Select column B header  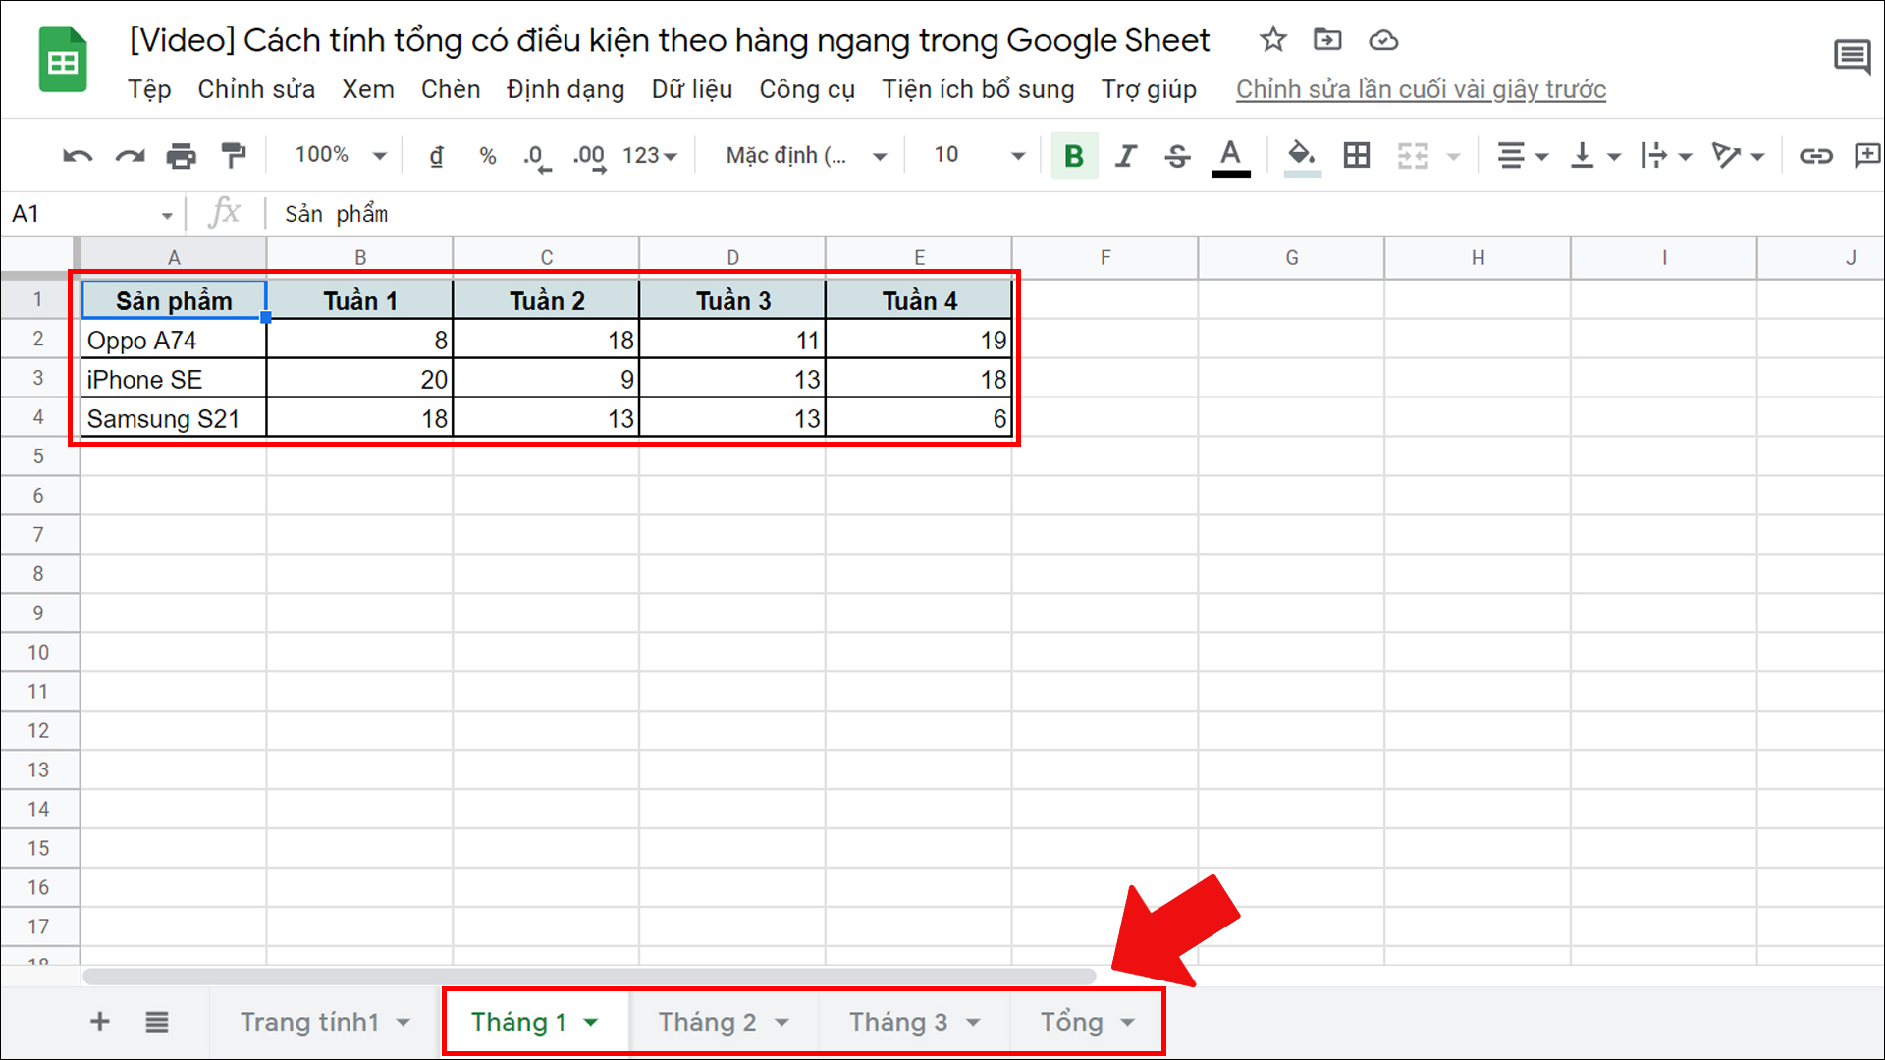point(360,257)
